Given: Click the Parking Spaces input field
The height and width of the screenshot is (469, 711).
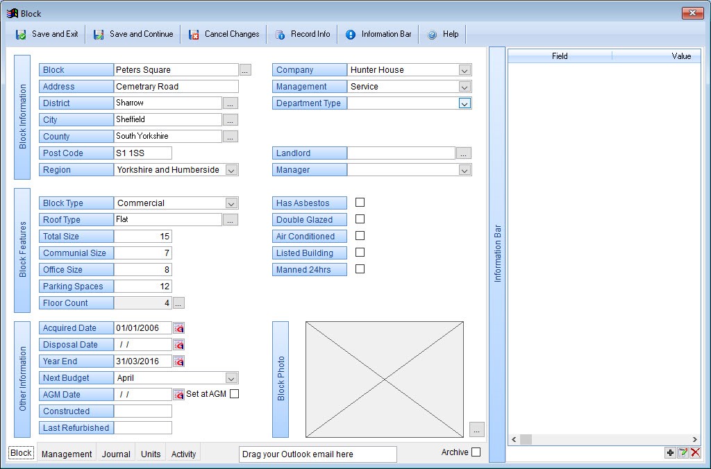Looking at the screenshot, I should point(143,287).
